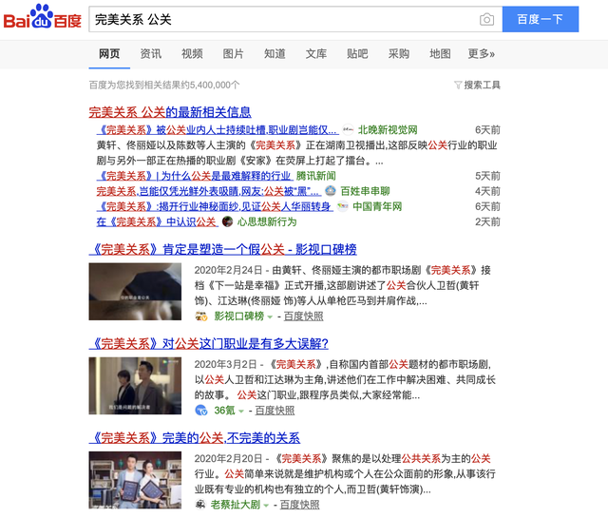Viewport: 608px width, 518px height.
Task: Open the 老蔡扯大剧 result thumbnail
Action: [135, 480]
